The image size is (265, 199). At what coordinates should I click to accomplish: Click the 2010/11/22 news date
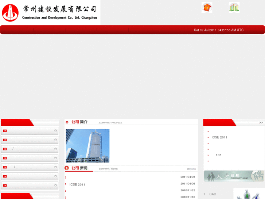tap(188, 190)
